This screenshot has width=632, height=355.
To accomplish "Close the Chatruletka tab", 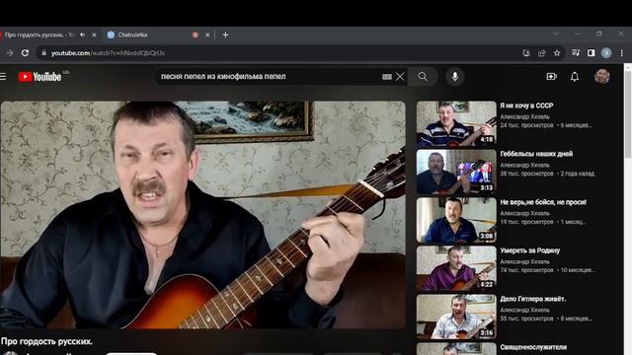I will click(207, 35).
